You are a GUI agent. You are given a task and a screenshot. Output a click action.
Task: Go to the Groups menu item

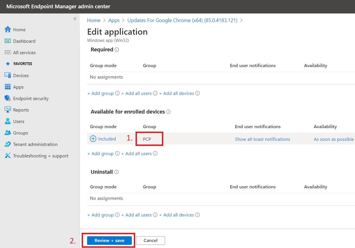(x=21, y=133)
